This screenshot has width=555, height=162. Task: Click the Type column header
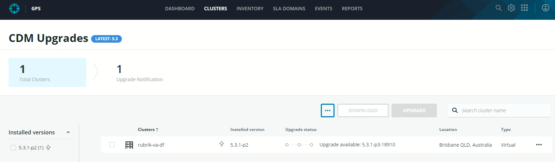tap(506, 130)
